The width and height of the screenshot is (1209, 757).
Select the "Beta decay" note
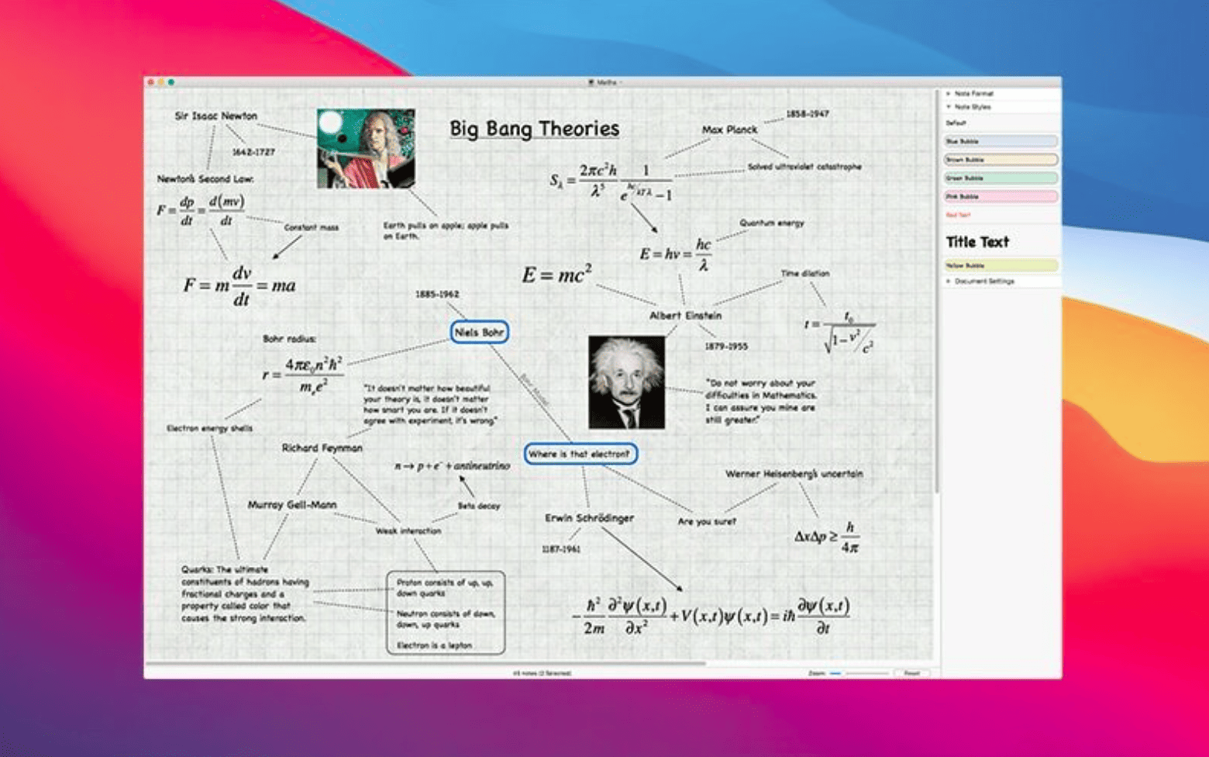point(479,506)
